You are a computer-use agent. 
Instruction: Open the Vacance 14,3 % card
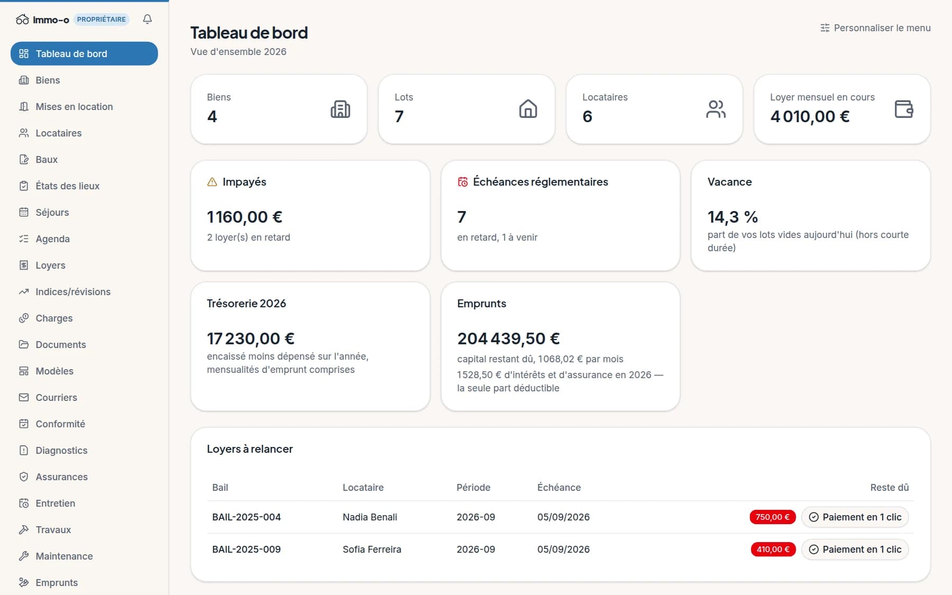click(811, 216)
